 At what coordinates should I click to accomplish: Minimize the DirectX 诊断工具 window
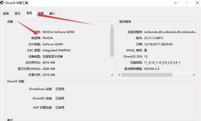[x=176, y=3]
